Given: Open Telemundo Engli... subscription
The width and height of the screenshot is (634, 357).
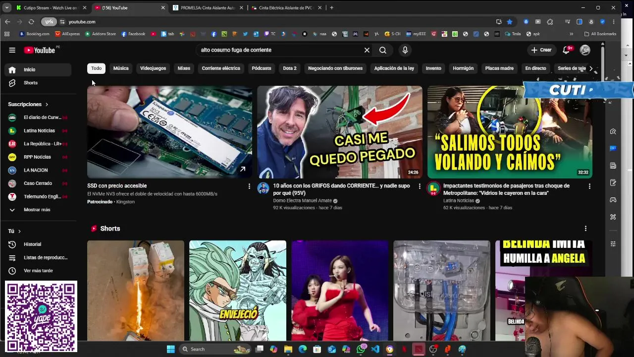Looking at the screenshot, I should [39, 197].
